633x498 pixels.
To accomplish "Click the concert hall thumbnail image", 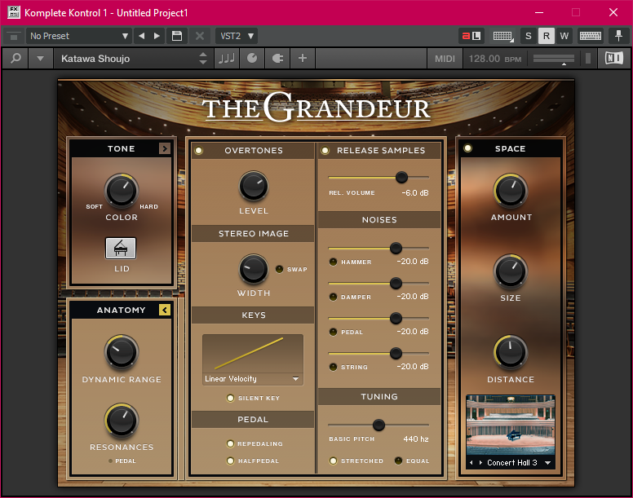I will pos(511,425).
